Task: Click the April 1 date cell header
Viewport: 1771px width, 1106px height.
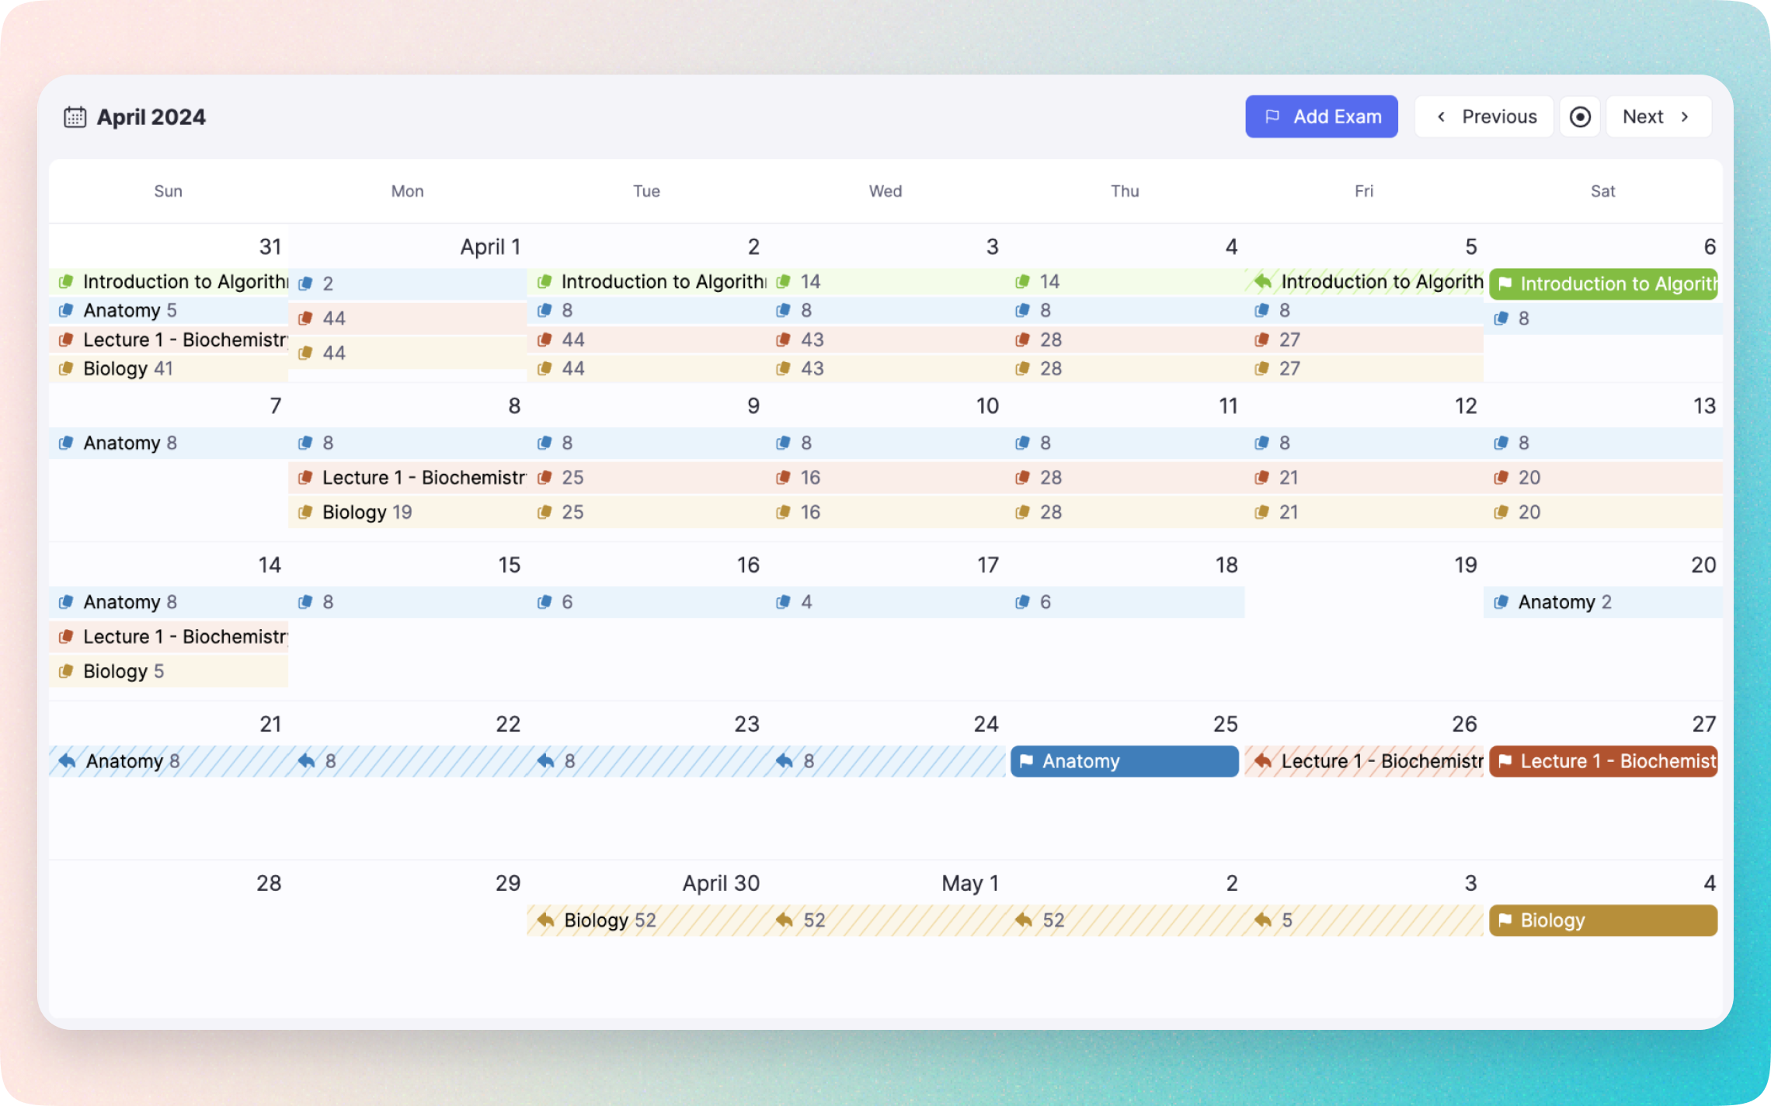Action: pyautogui.click(x=489, y=247)
